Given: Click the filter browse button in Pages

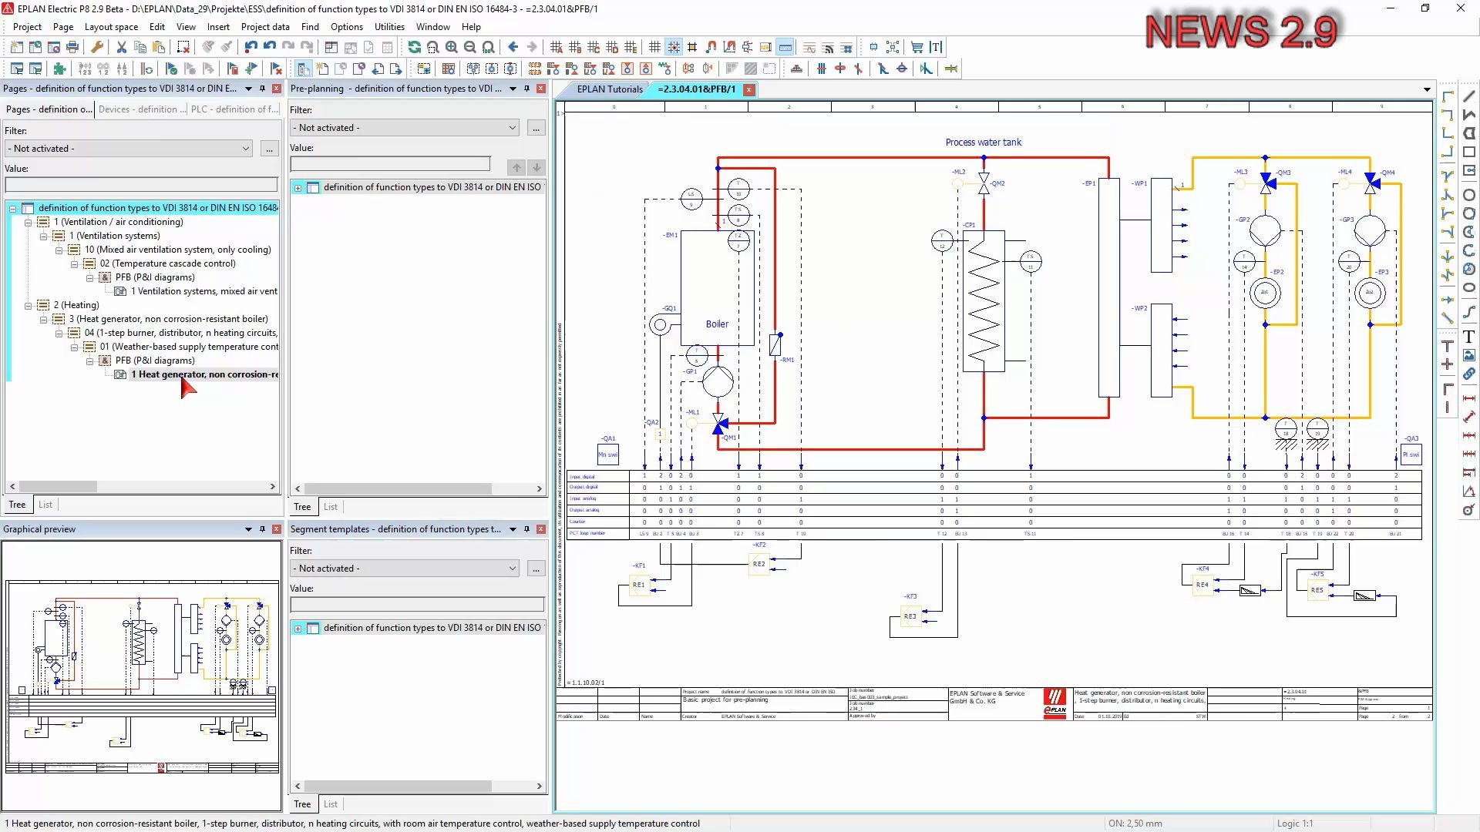Looking at the screenshot, I should (x=269, y=149).
